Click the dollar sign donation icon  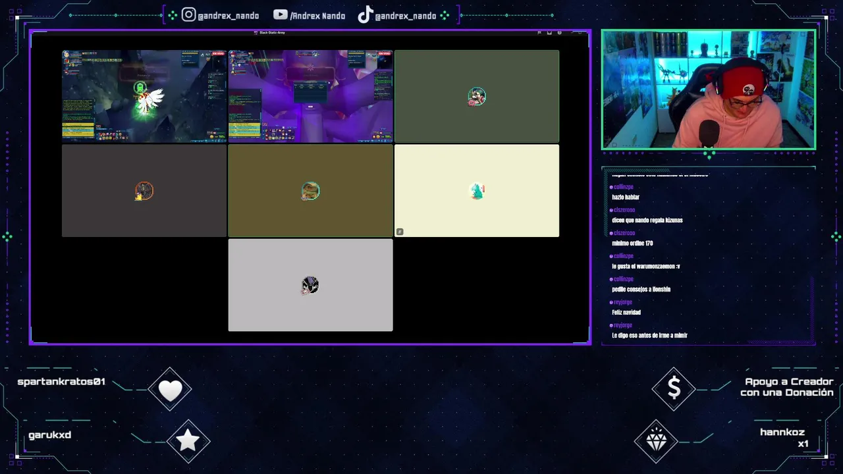pos(674,388)
